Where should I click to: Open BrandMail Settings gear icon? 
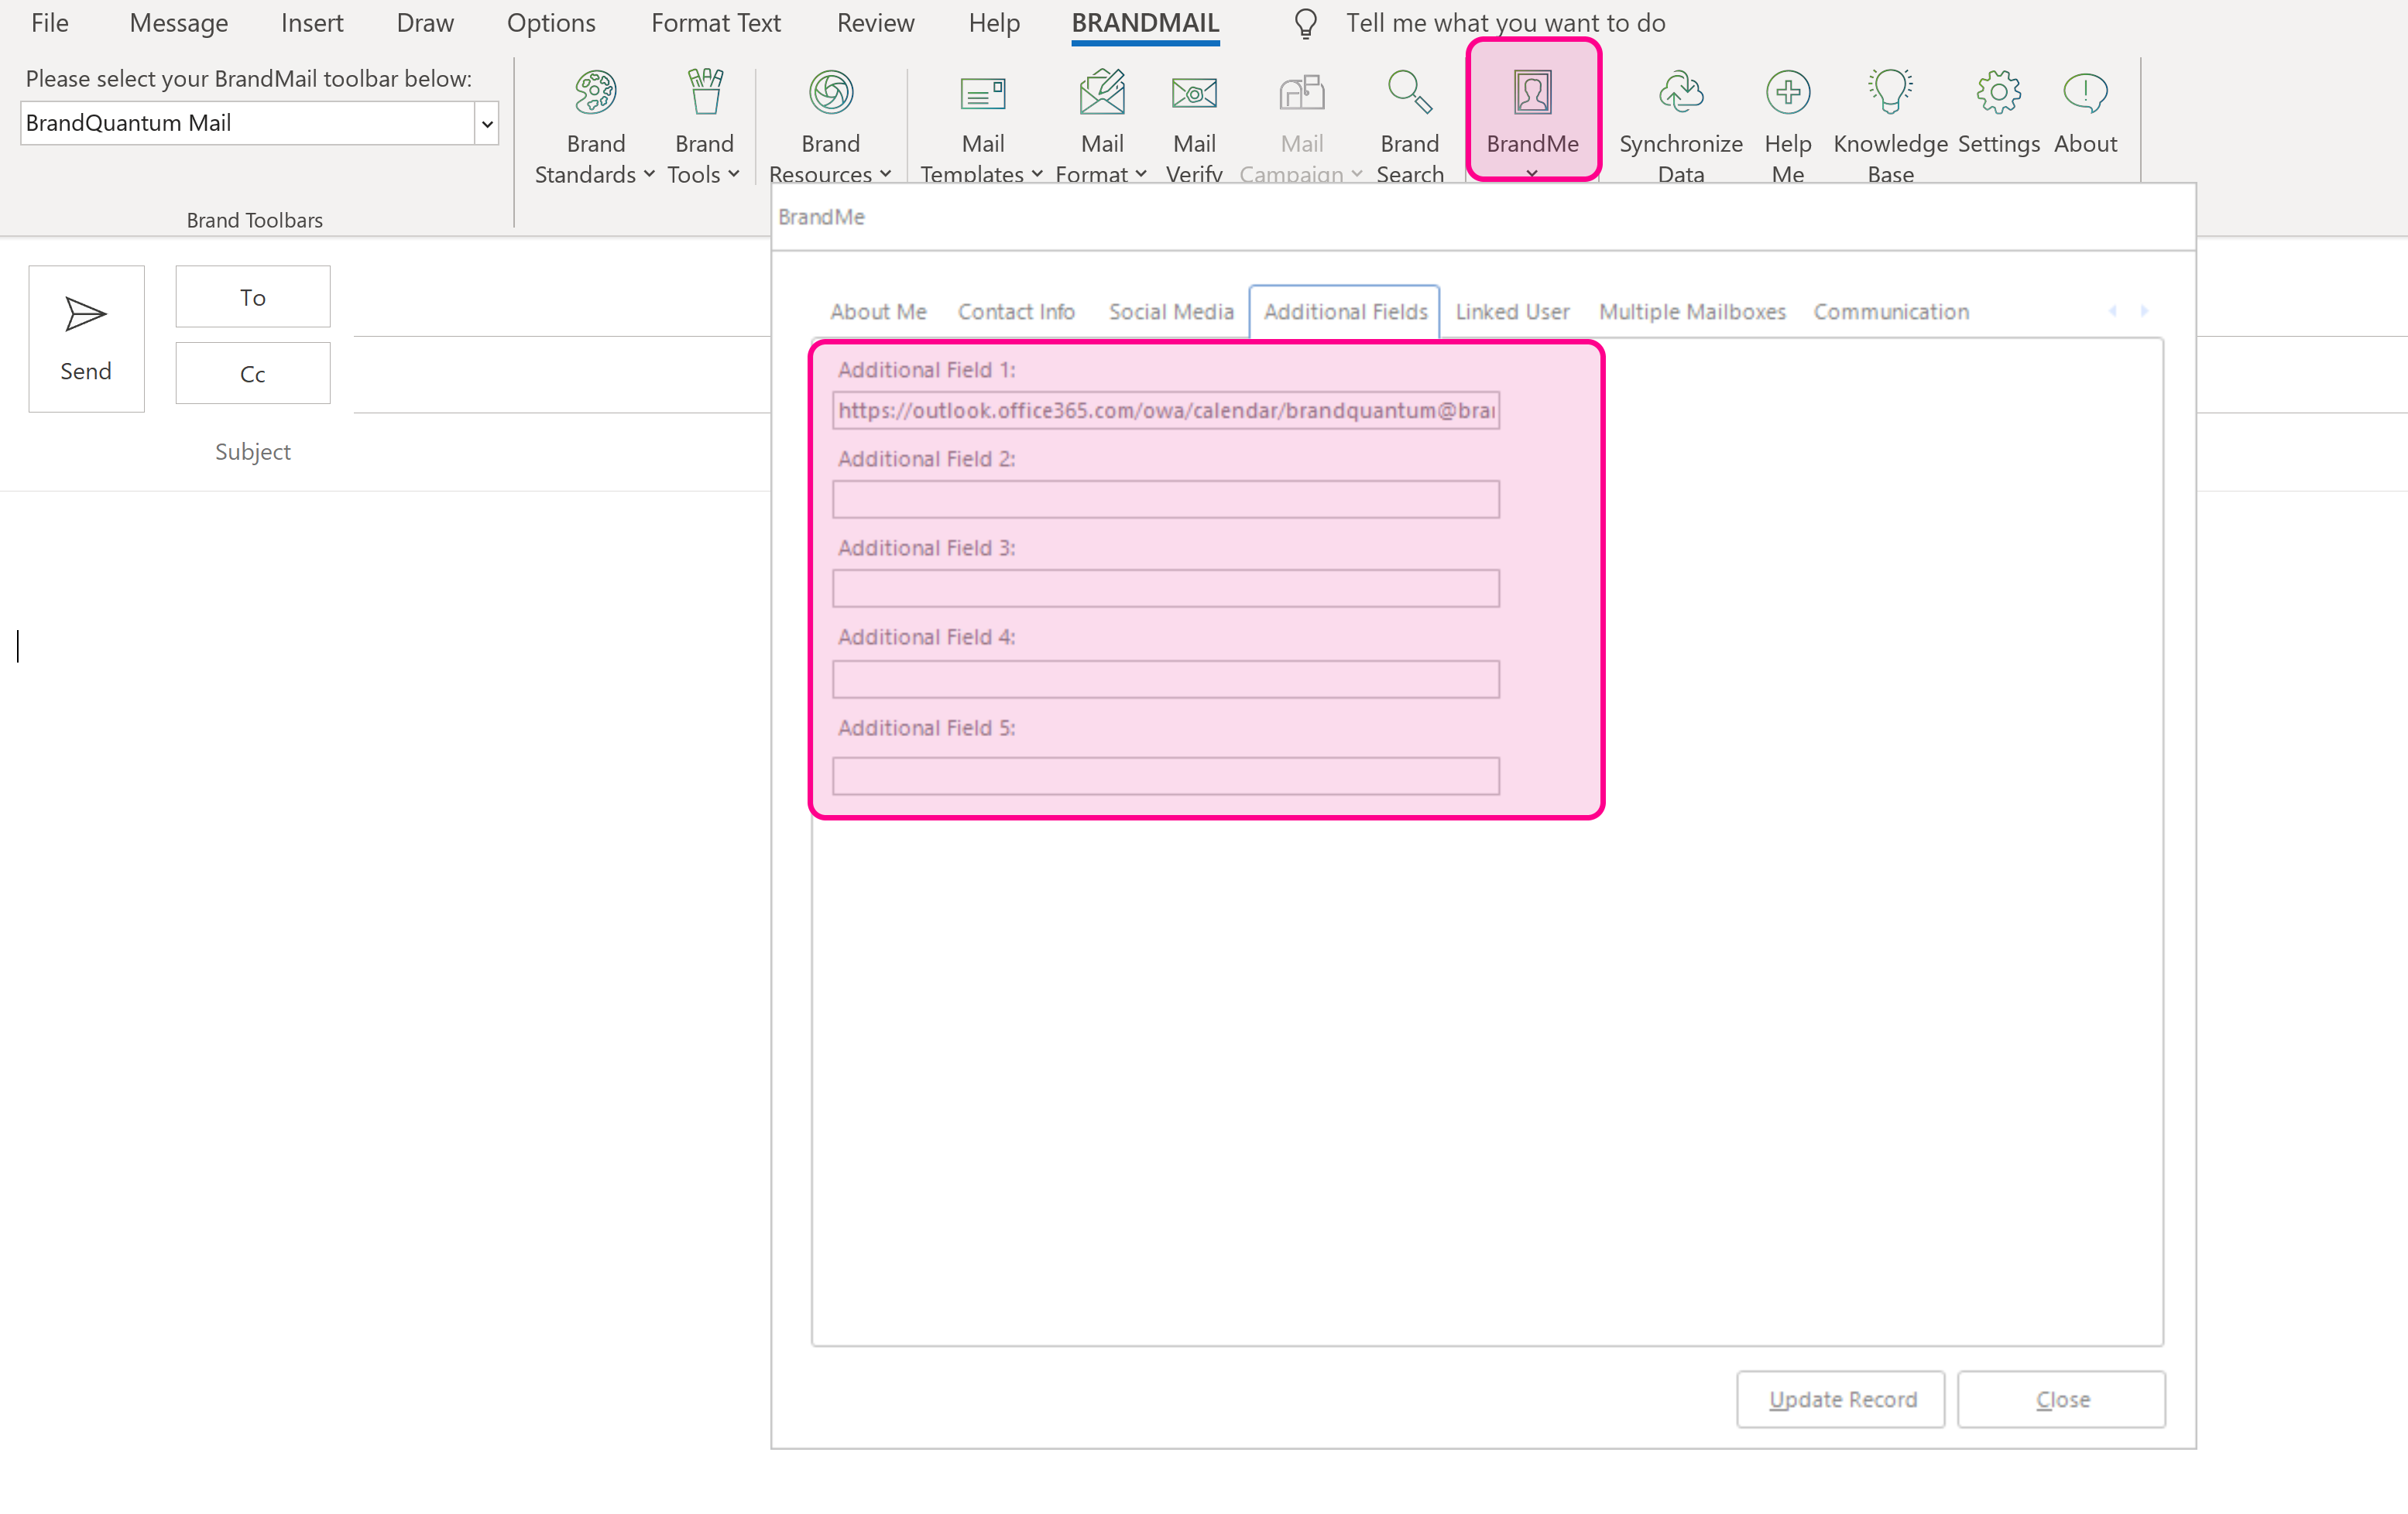(1997, 93)
